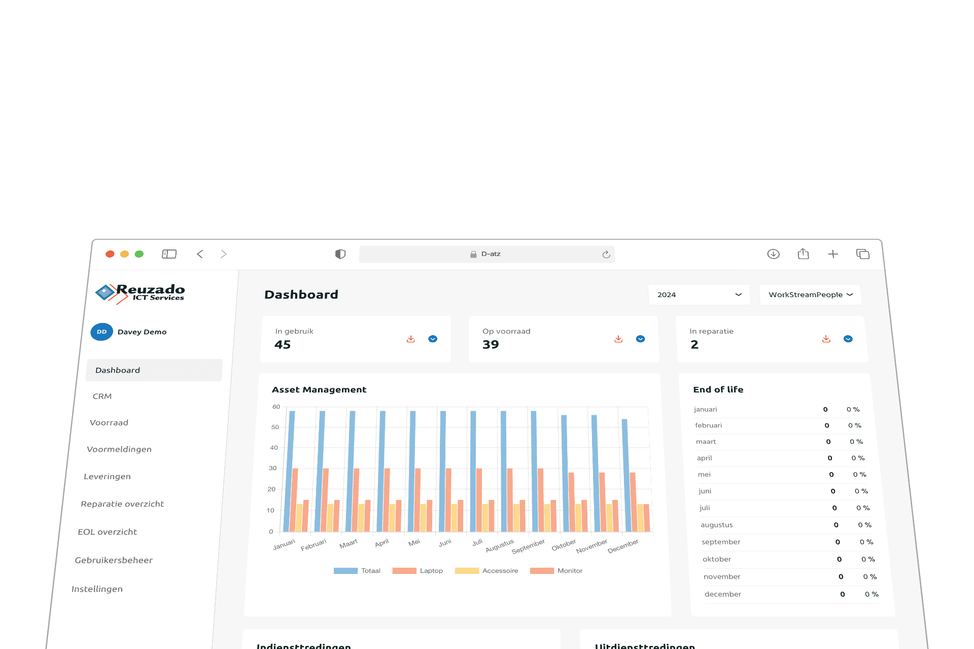Image resolution: width=974 pixels, height=649 pixels.
Task: Click the maart row in End of life
Action: coord(781,442)
